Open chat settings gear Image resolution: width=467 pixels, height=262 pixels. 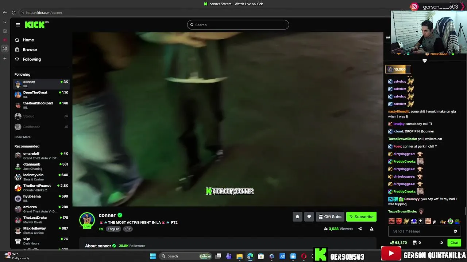[441, 243]
